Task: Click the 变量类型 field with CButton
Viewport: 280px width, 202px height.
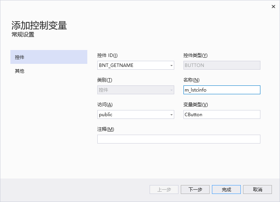Action: tap(222, 115)
